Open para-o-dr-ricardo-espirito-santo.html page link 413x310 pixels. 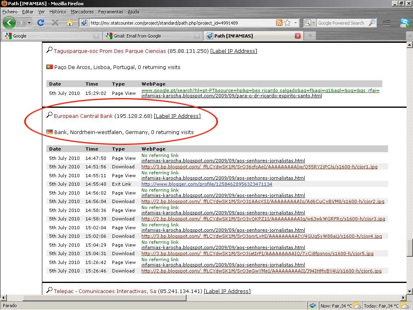[x=232, y=96]
